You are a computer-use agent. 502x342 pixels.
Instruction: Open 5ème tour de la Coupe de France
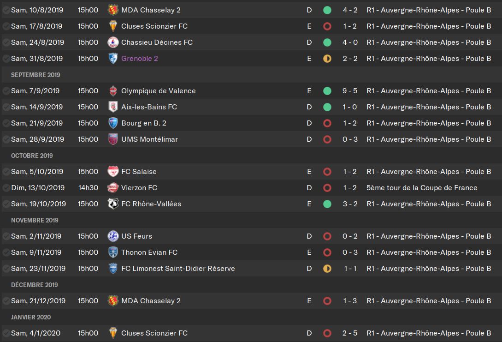click(x=422, y=187)
